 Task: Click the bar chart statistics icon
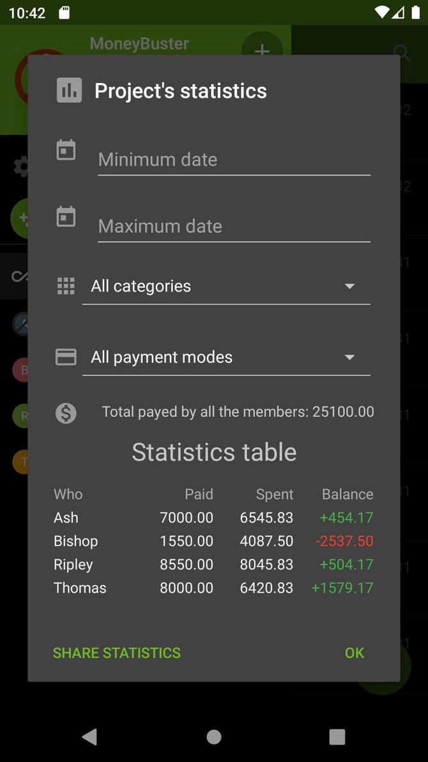[x=68, y=90]
